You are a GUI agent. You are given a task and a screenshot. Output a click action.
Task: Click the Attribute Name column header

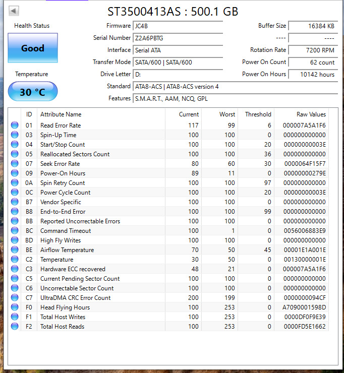click(101, 114)
